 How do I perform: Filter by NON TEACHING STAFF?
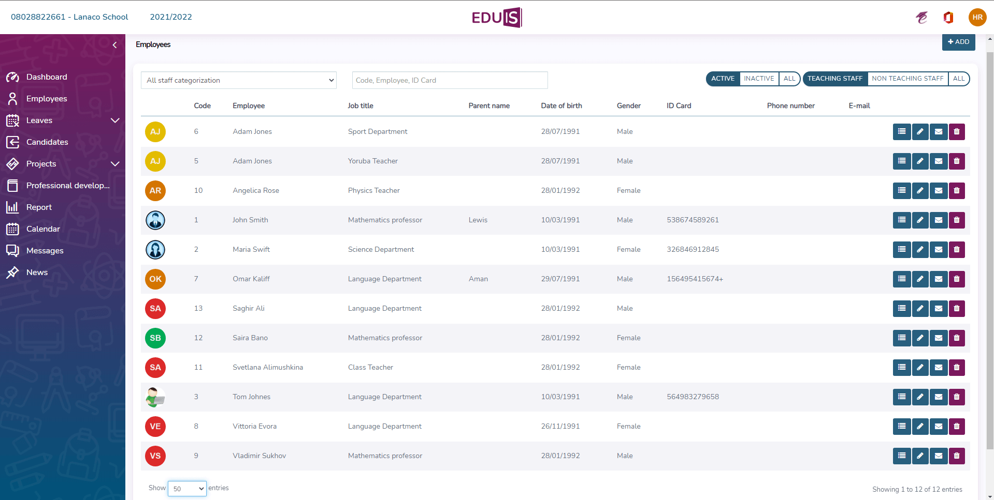[907, 79]
